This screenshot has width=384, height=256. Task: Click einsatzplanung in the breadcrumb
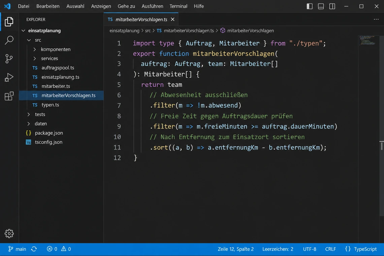[x=124, y=31]
